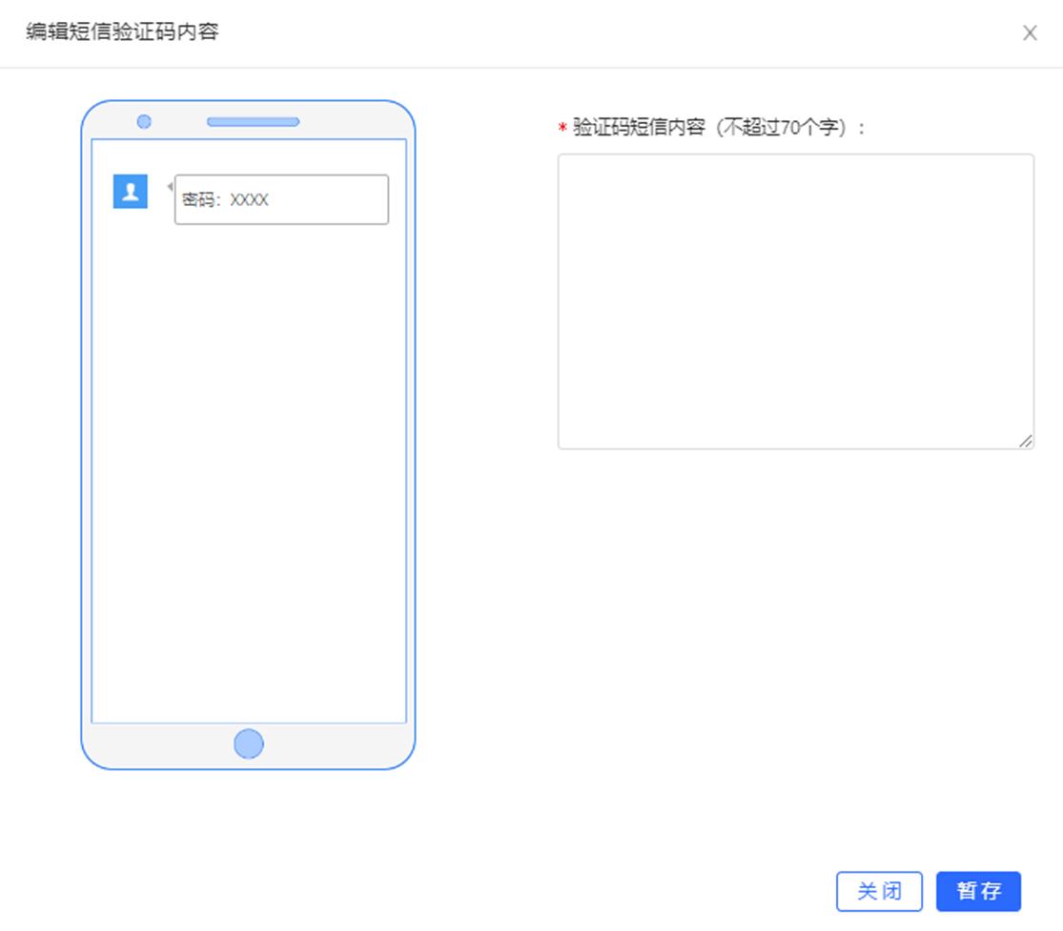Image resolution: width=1063 pixels, height=931 pixels.
Task: Click the 关闭 close button
Action: click(879, 891)
